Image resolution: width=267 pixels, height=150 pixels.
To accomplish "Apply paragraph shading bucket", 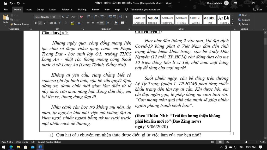I will (x=116, y=23).
